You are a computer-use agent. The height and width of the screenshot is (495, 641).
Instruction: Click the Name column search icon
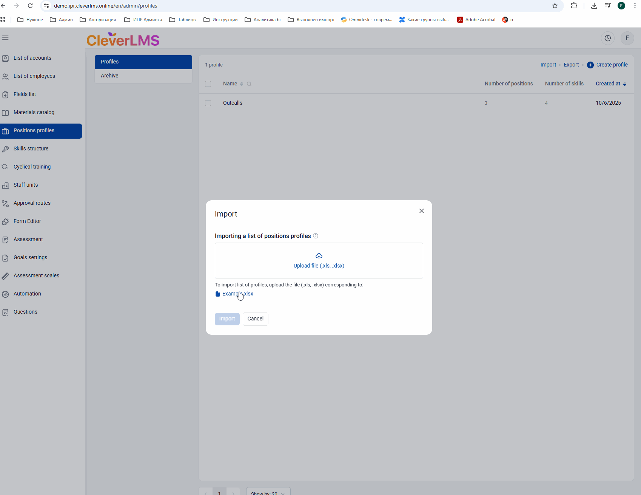pyautogui.click(x=249, y=84)
